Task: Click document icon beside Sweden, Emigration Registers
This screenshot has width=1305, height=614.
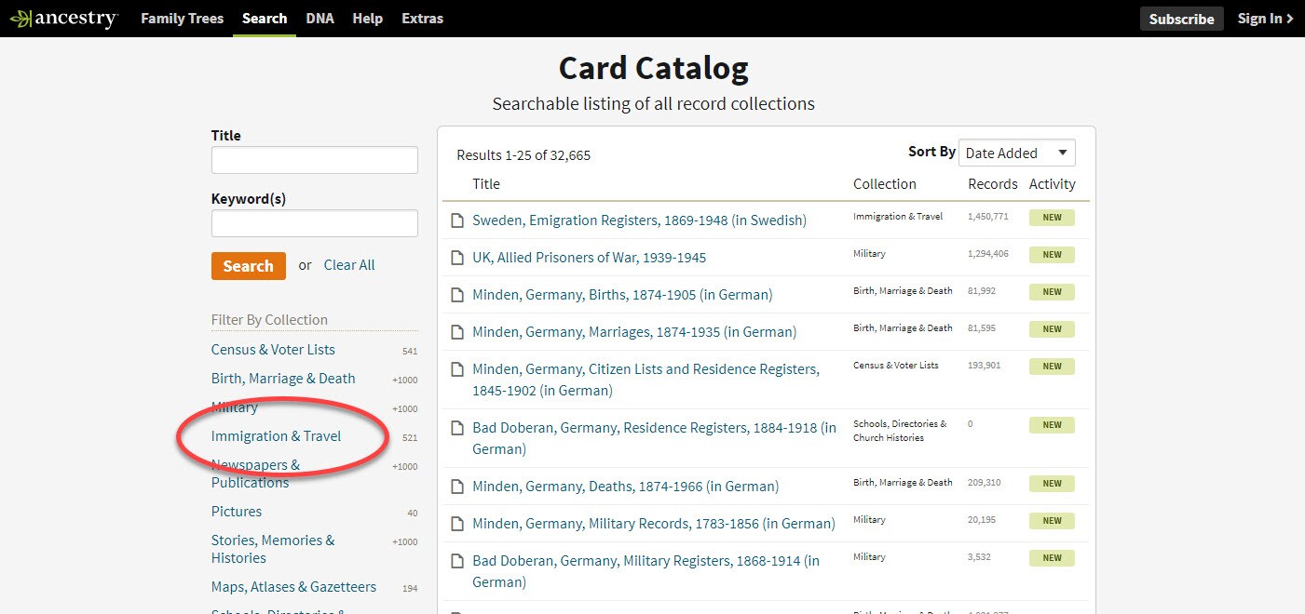Action: point(457,220)
